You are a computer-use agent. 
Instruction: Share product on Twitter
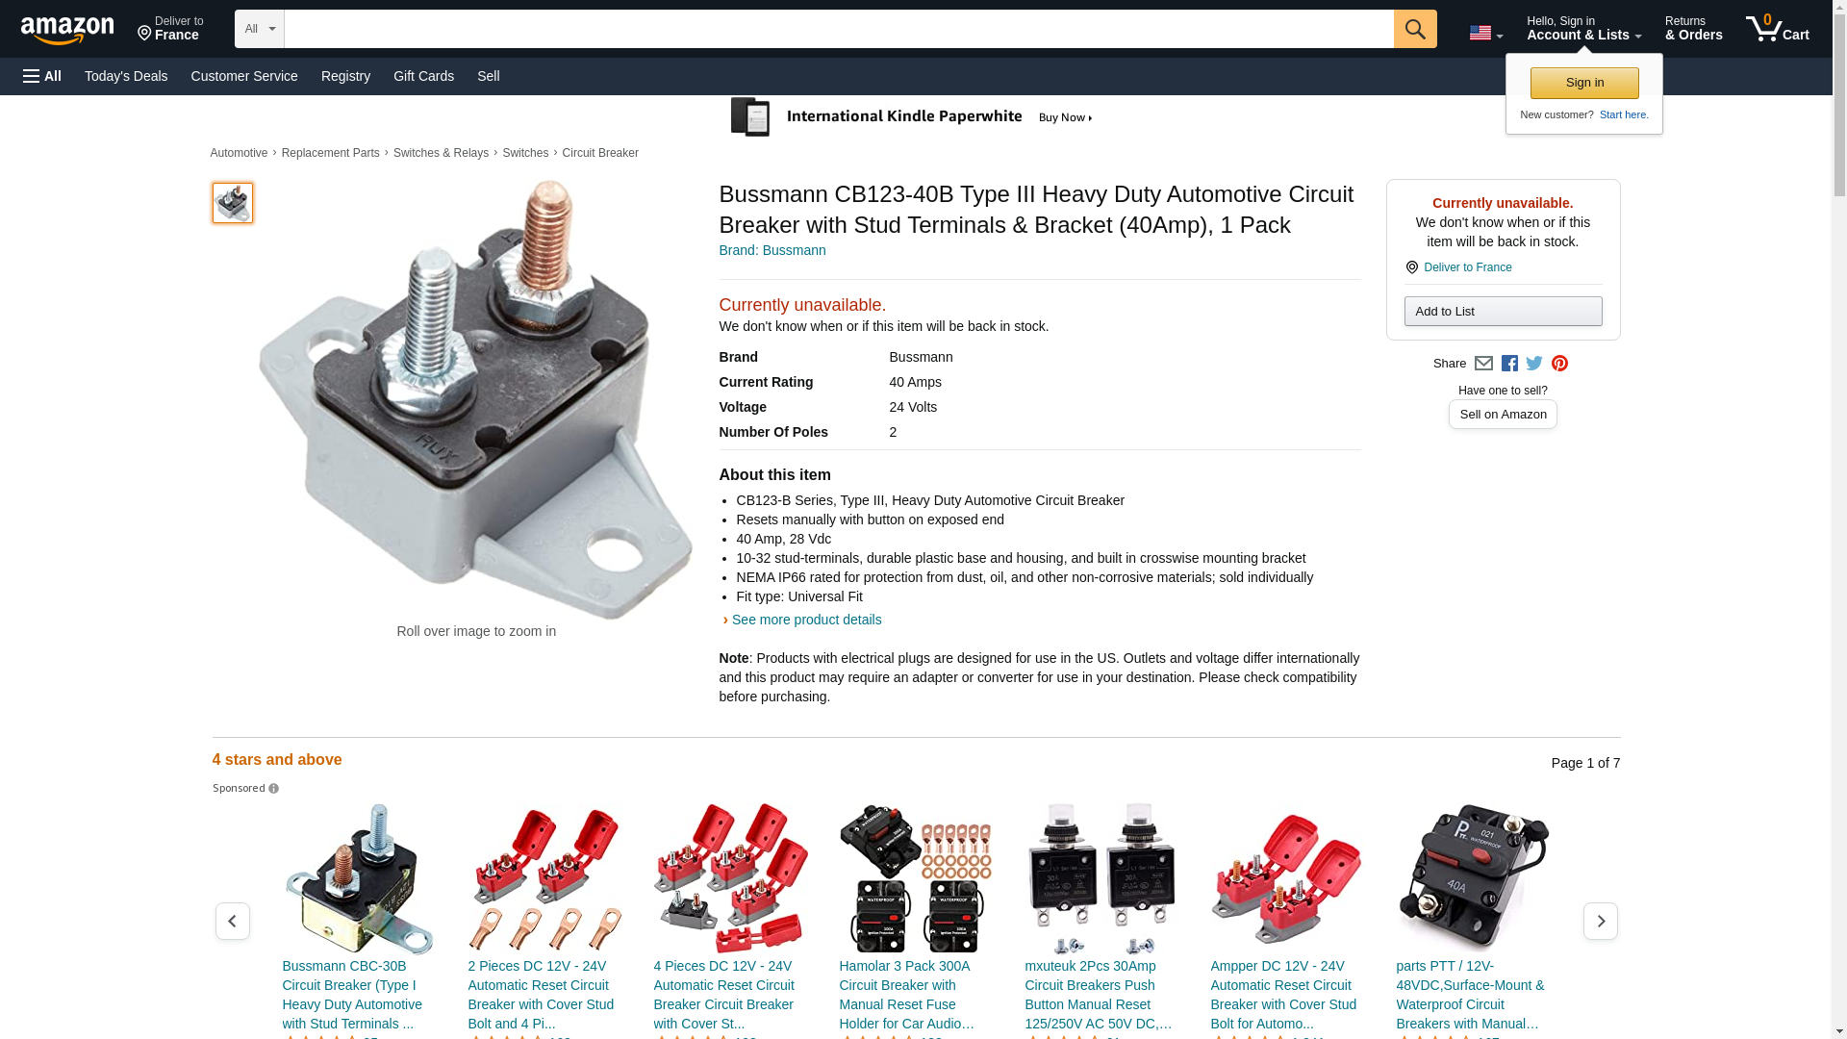click(1534, 364)
